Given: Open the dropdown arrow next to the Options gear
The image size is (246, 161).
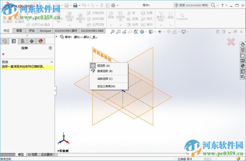Looking at the screenshot, I should pyautogui.click(x=117, y=5).
